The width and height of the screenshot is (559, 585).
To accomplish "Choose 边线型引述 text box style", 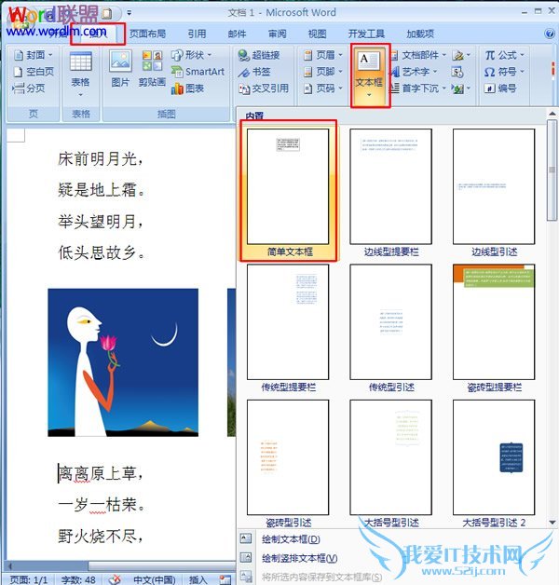I will (x=494, y=193).
